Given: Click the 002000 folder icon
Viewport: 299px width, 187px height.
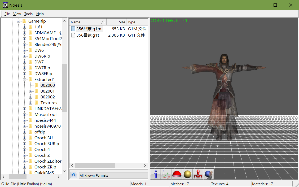Looking at the screenshot, I should pos(36,85).
